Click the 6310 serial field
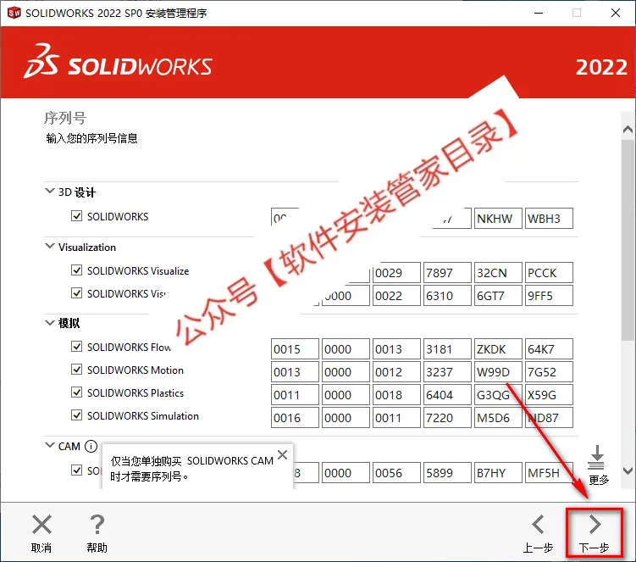Screen dimensions: 636x562 [x=447, y=295]
